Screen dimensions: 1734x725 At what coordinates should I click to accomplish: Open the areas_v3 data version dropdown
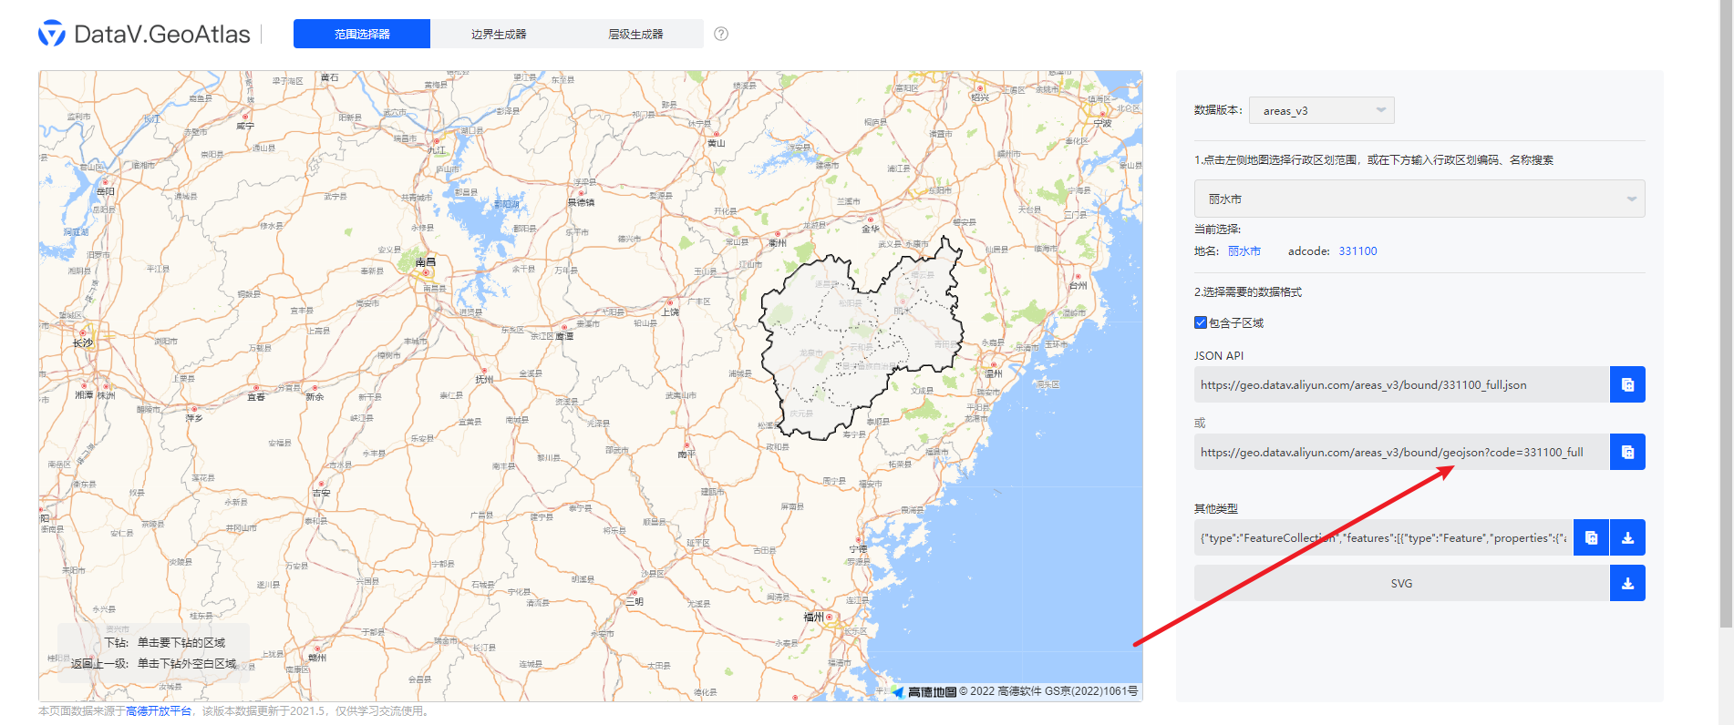pyautogui.click(x=1321, y=110)
